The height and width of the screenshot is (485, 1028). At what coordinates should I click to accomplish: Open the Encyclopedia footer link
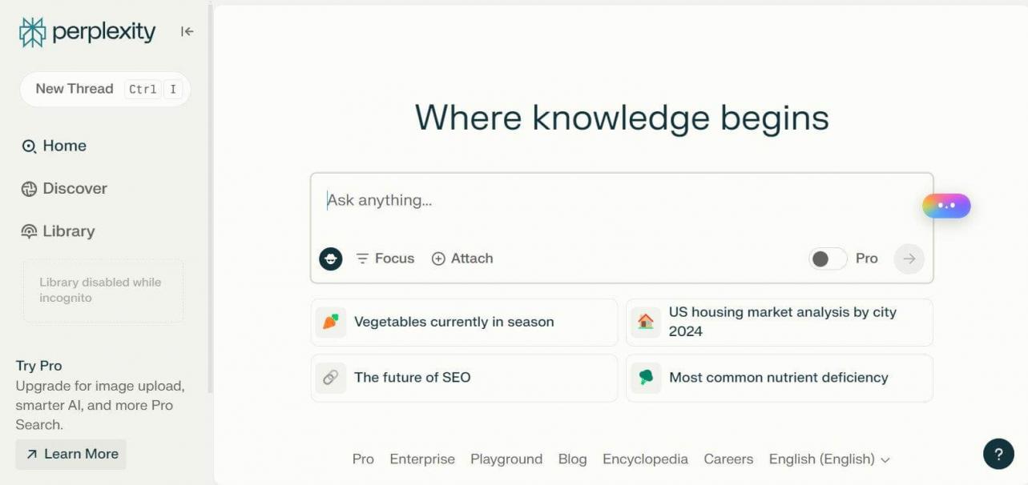(645, 459)
